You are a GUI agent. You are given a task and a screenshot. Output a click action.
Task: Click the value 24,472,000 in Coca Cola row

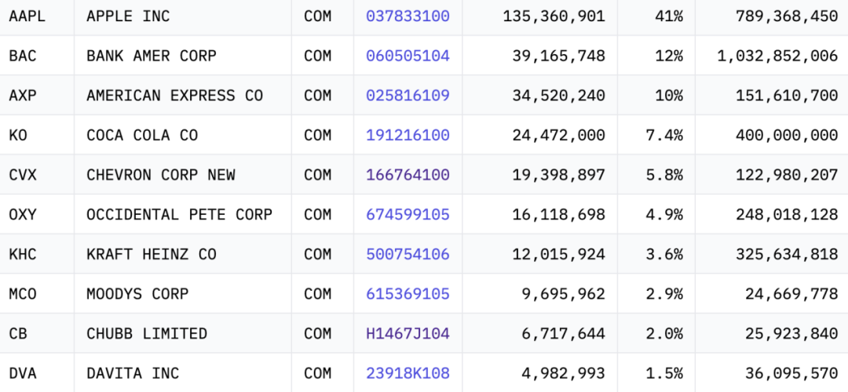[x=559, y=136]
